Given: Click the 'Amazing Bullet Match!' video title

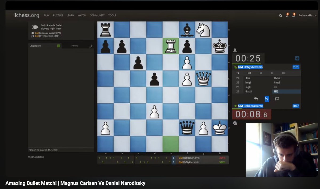Looking at the screenshot, I should pos(75,183).
